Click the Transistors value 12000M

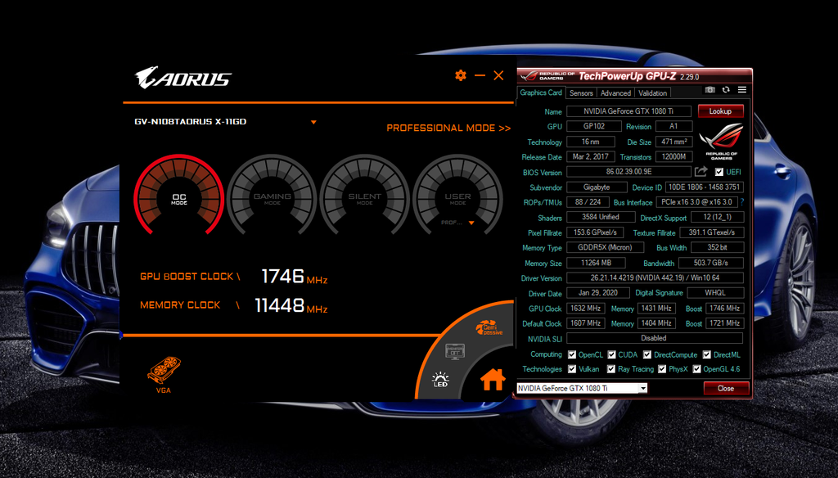674,156
